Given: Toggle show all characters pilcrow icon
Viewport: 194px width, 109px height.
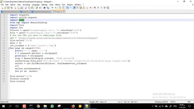Looking at the screenshot, I should tap(71, 8).
